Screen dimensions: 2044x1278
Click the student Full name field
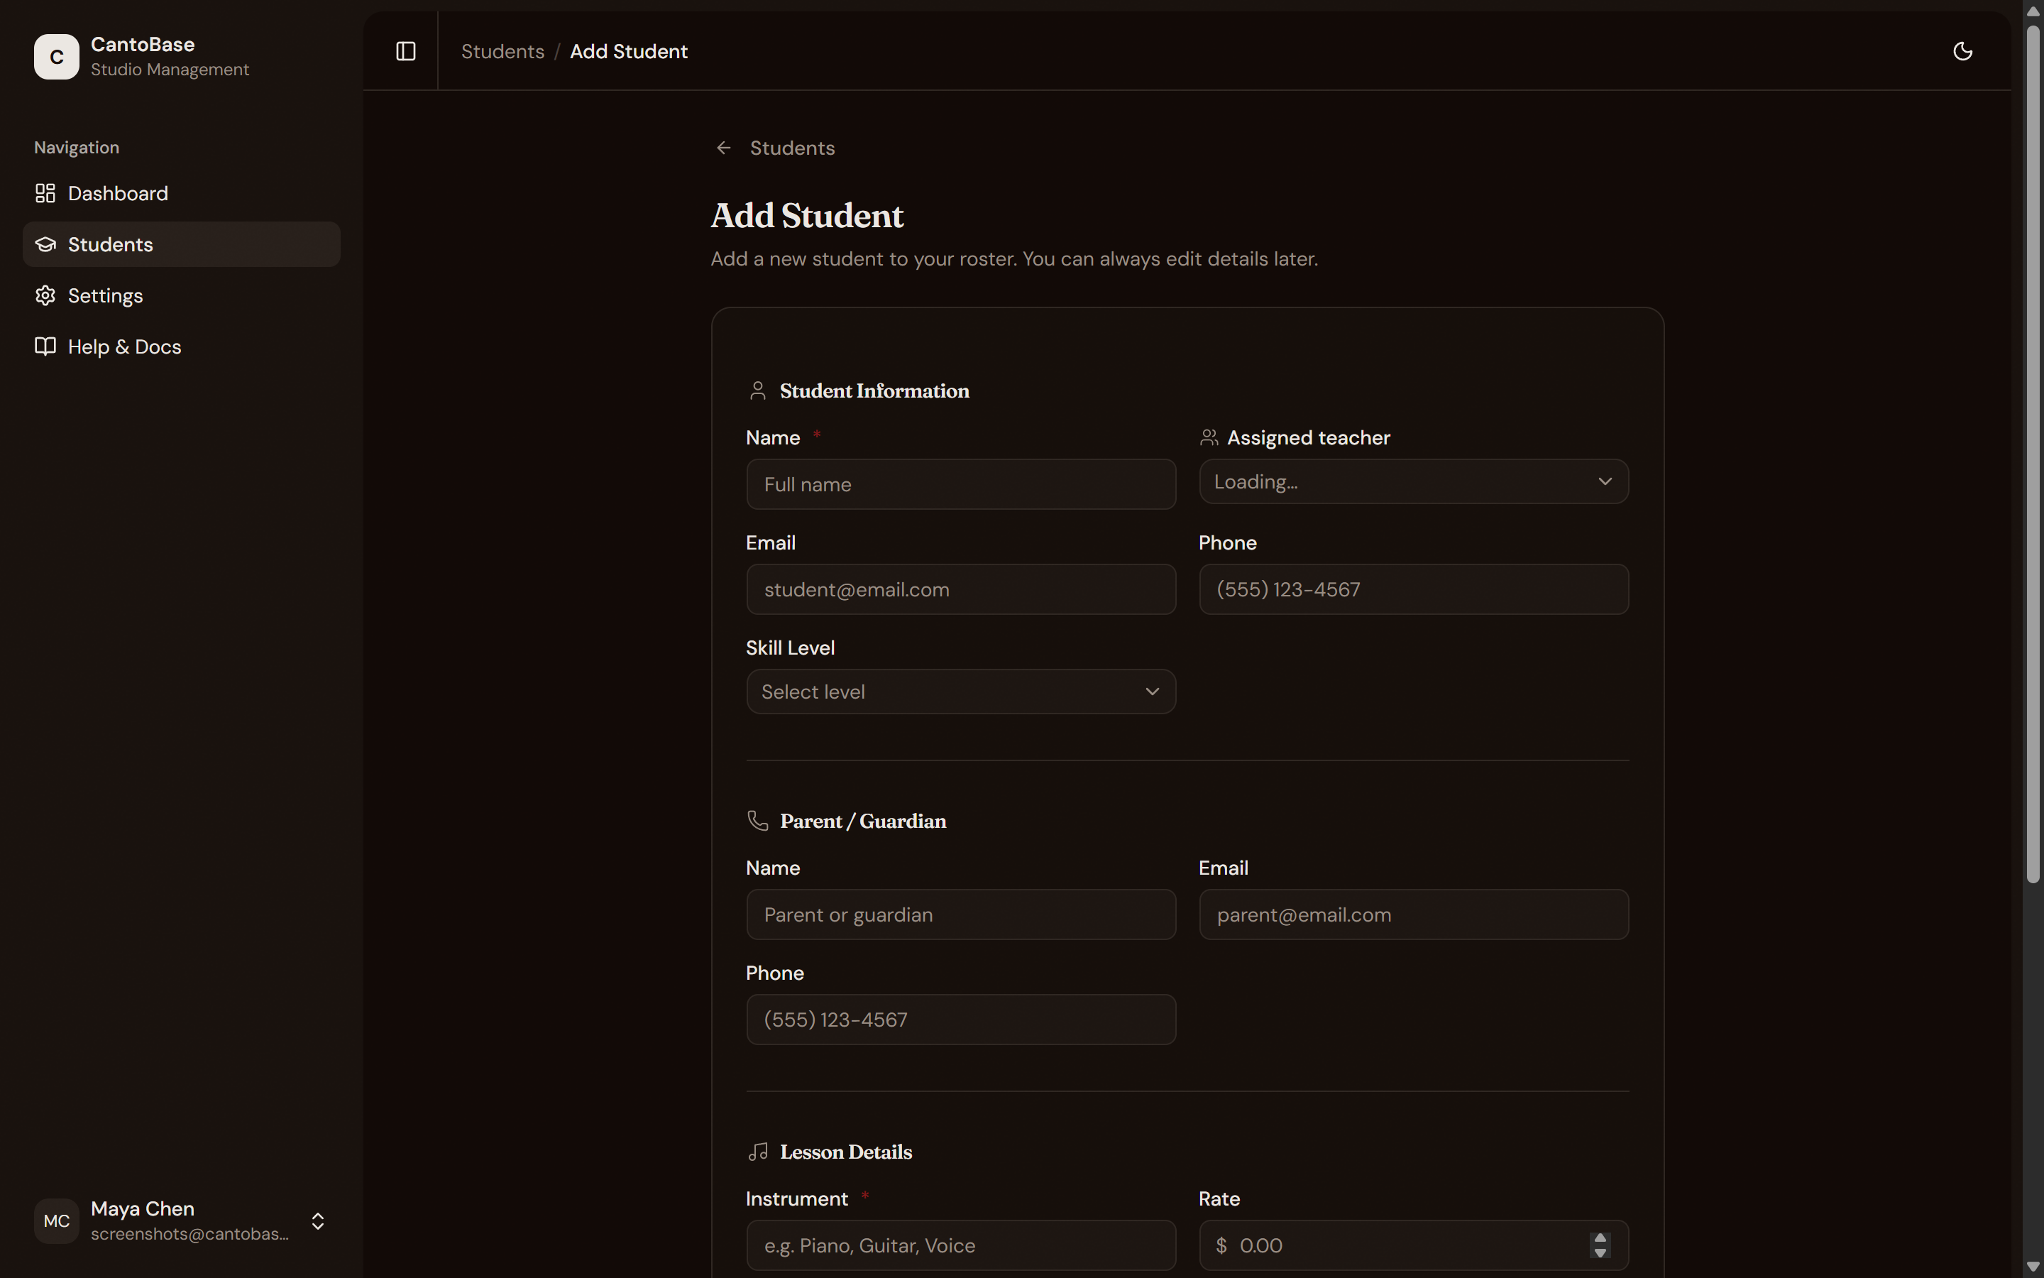point(961,484)
